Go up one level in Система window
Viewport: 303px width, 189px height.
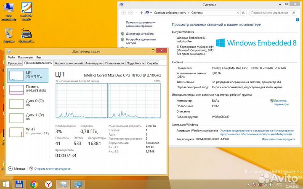141,13
